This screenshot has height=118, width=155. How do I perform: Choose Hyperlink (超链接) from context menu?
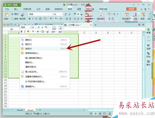point(45,86)
